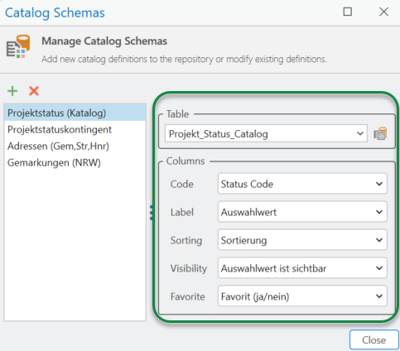Select Adressen (Gem,Str,Hnr) schema entry

coord(75,146)
